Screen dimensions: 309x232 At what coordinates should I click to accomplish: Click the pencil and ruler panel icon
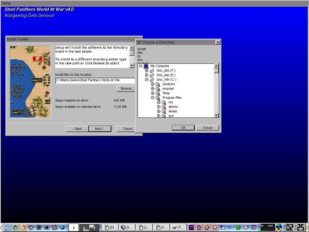[246, 228]
